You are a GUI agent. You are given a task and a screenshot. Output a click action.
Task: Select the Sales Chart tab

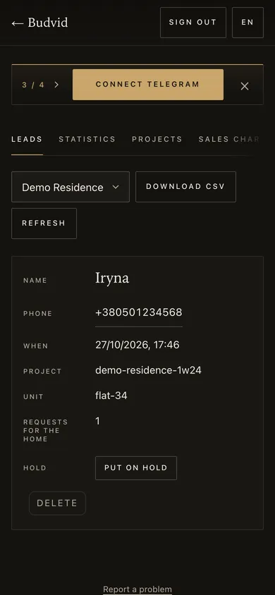tap(230, 140)
